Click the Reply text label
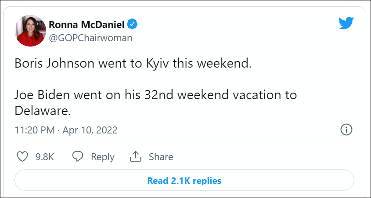The height and width of the screenshot is (198, 371). pyautogui.click(x=103, y=157)
